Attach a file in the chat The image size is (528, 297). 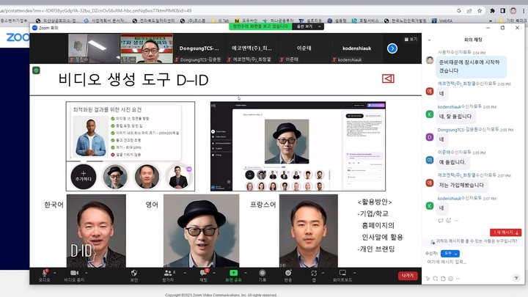tap(443, 279)
